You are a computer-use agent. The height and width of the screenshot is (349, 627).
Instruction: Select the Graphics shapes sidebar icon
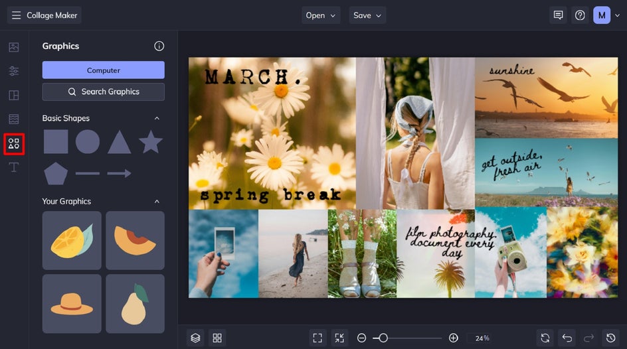(x=14, y=144)
